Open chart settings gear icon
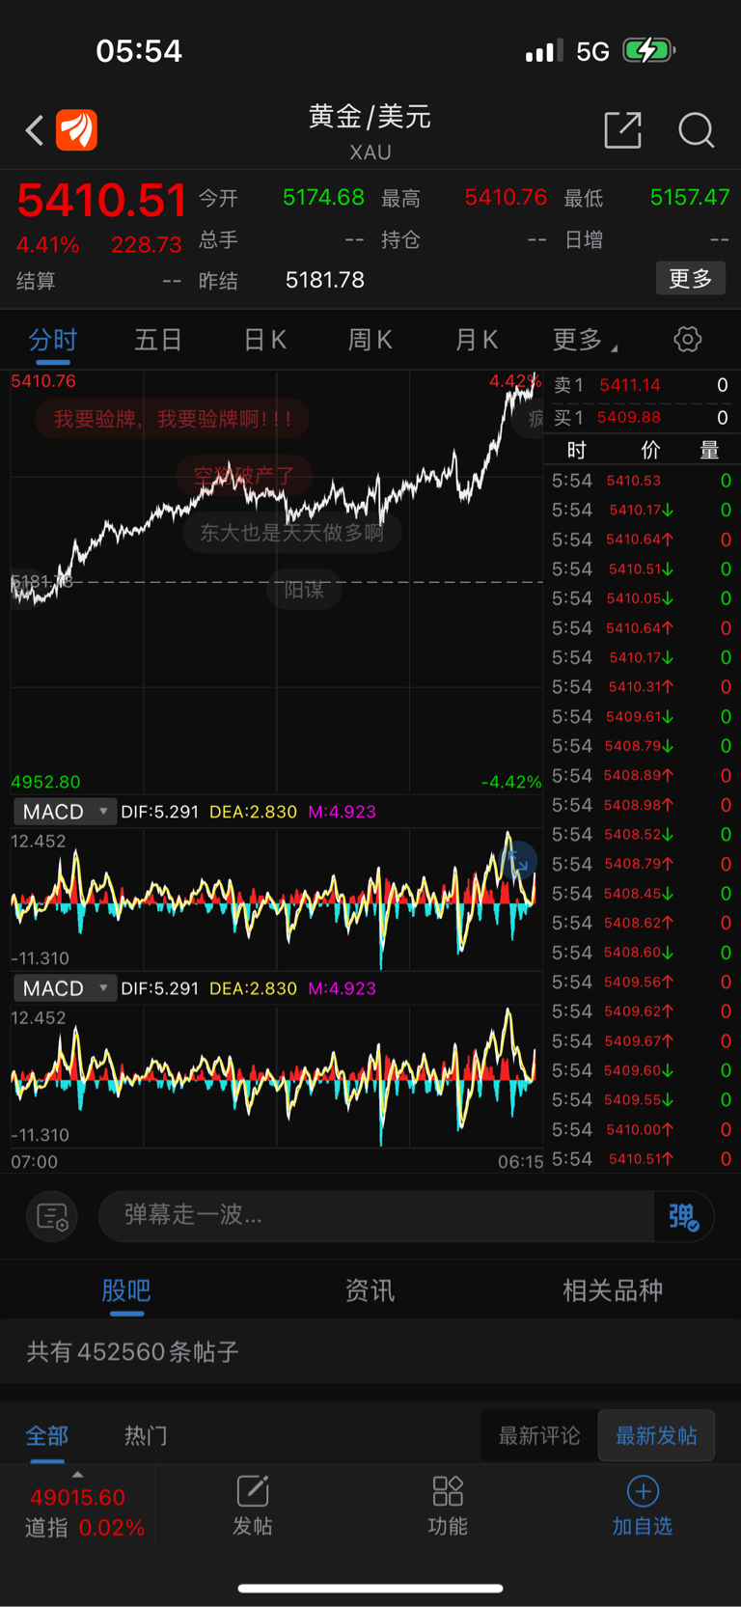741x1607 pixels. [687, 340]
